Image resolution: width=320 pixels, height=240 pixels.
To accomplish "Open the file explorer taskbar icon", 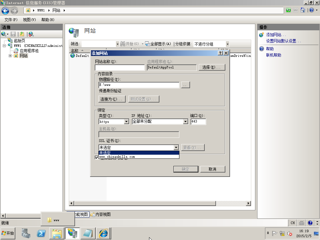I will pyautogui.click(x=57, y=233).
